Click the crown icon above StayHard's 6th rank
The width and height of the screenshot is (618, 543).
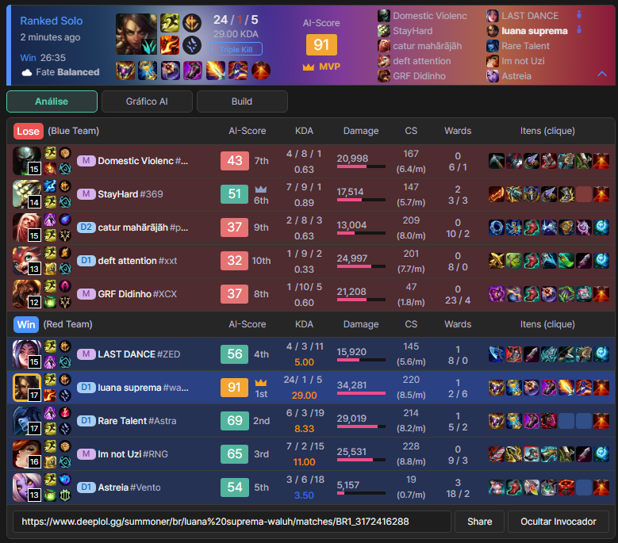tap(261, 189)
